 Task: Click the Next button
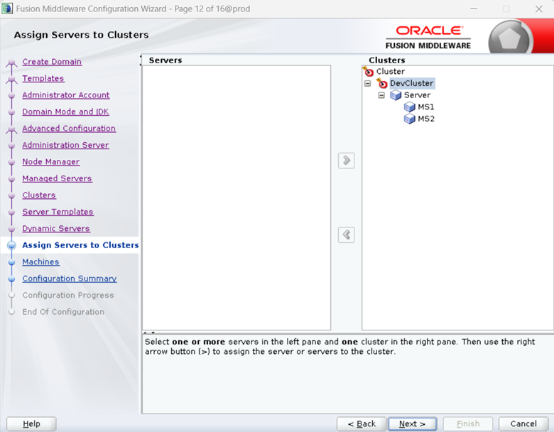413,423
